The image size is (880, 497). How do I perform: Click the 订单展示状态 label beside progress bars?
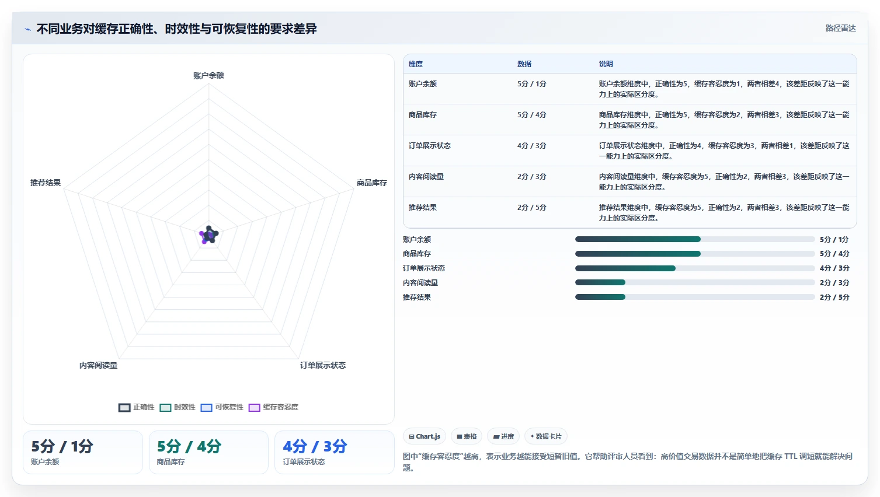point(424,268)
